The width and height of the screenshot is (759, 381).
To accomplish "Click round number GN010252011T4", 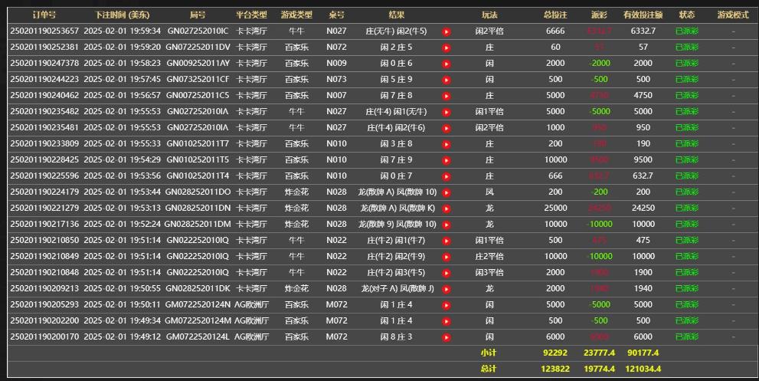I will (197, 176).
